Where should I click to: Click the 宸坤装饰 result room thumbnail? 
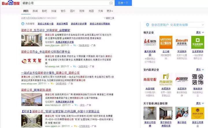pyautogui.click(x=31, y=99)
